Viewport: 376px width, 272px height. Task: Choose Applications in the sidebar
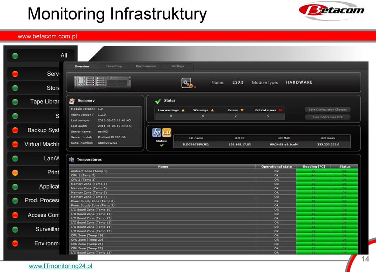(34, 187)
